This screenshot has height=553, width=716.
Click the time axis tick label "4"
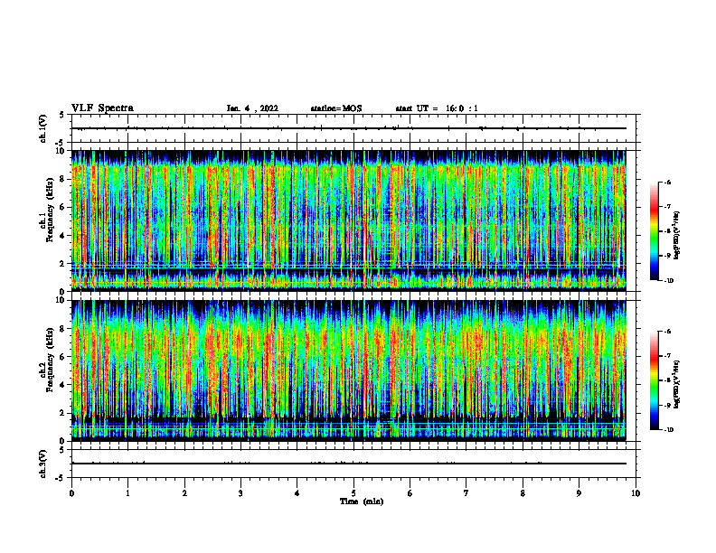tap(297, 493)
